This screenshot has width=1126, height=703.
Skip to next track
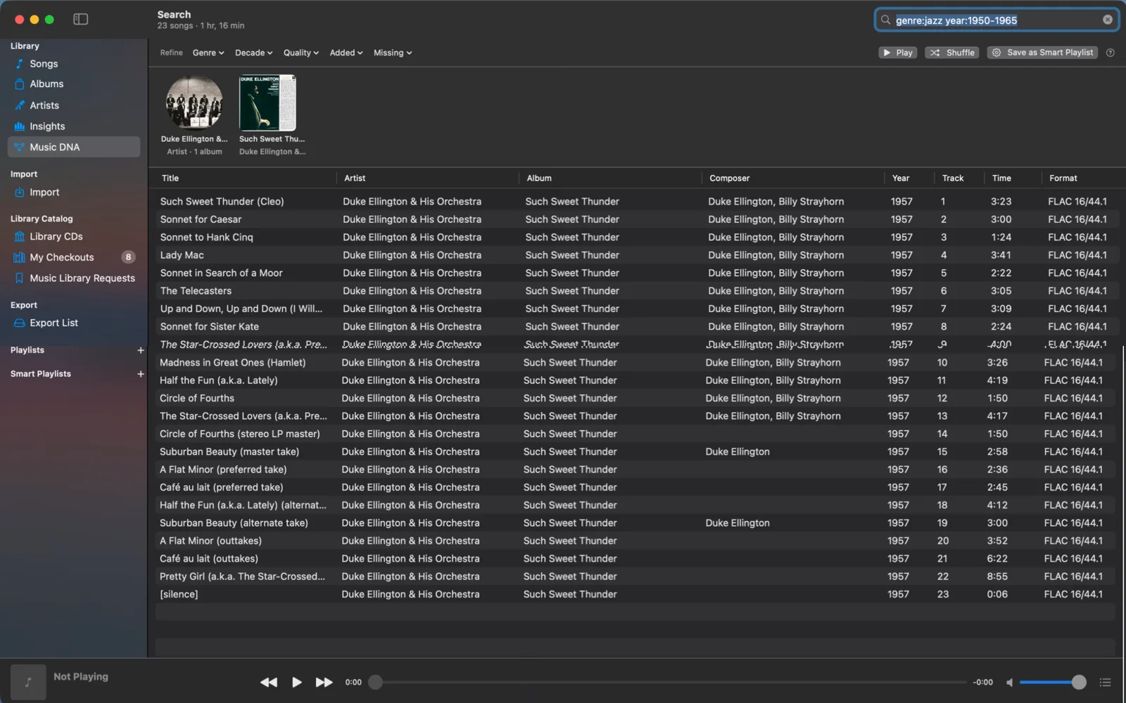pyautogui.click(x=324, y=682)
